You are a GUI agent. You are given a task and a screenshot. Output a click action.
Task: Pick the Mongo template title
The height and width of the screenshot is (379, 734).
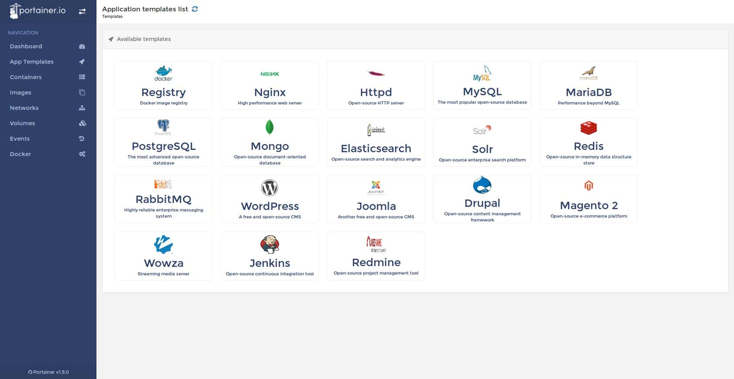[x=270, y=146]
